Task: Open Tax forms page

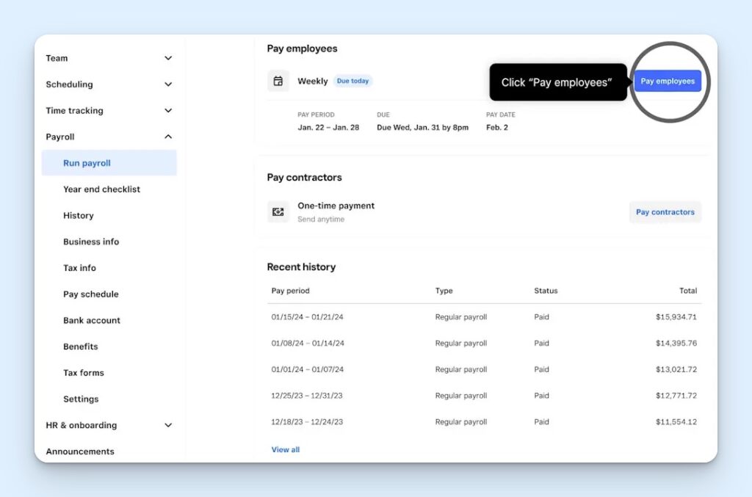Action: click(84, 373)
